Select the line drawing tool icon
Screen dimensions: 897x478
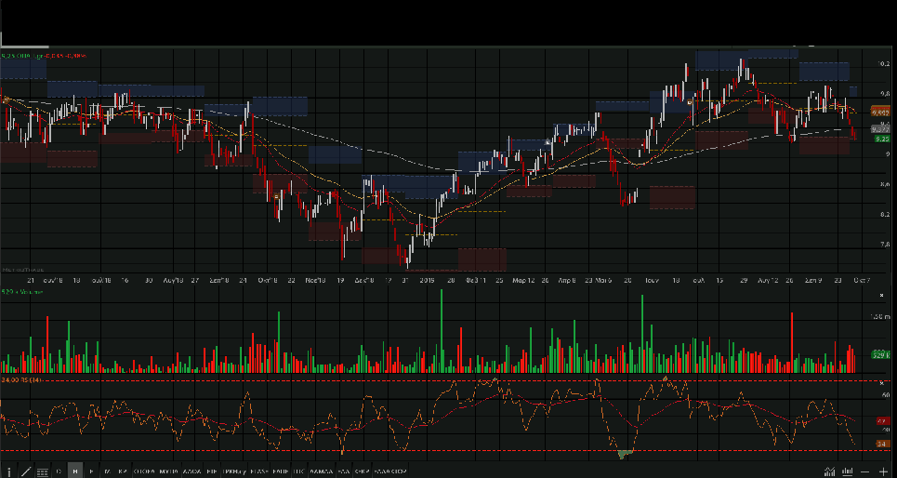(x=26, y=471)
